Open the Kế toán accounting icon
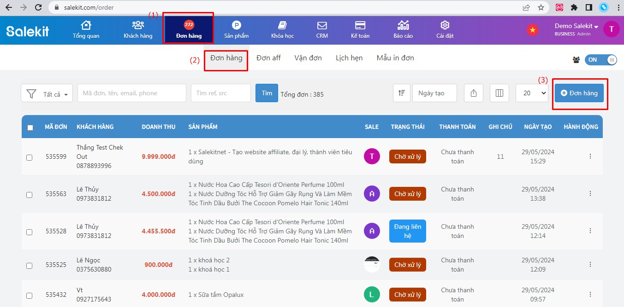The image size is (624, 307). pyautogui.click(x=360, y=26)
